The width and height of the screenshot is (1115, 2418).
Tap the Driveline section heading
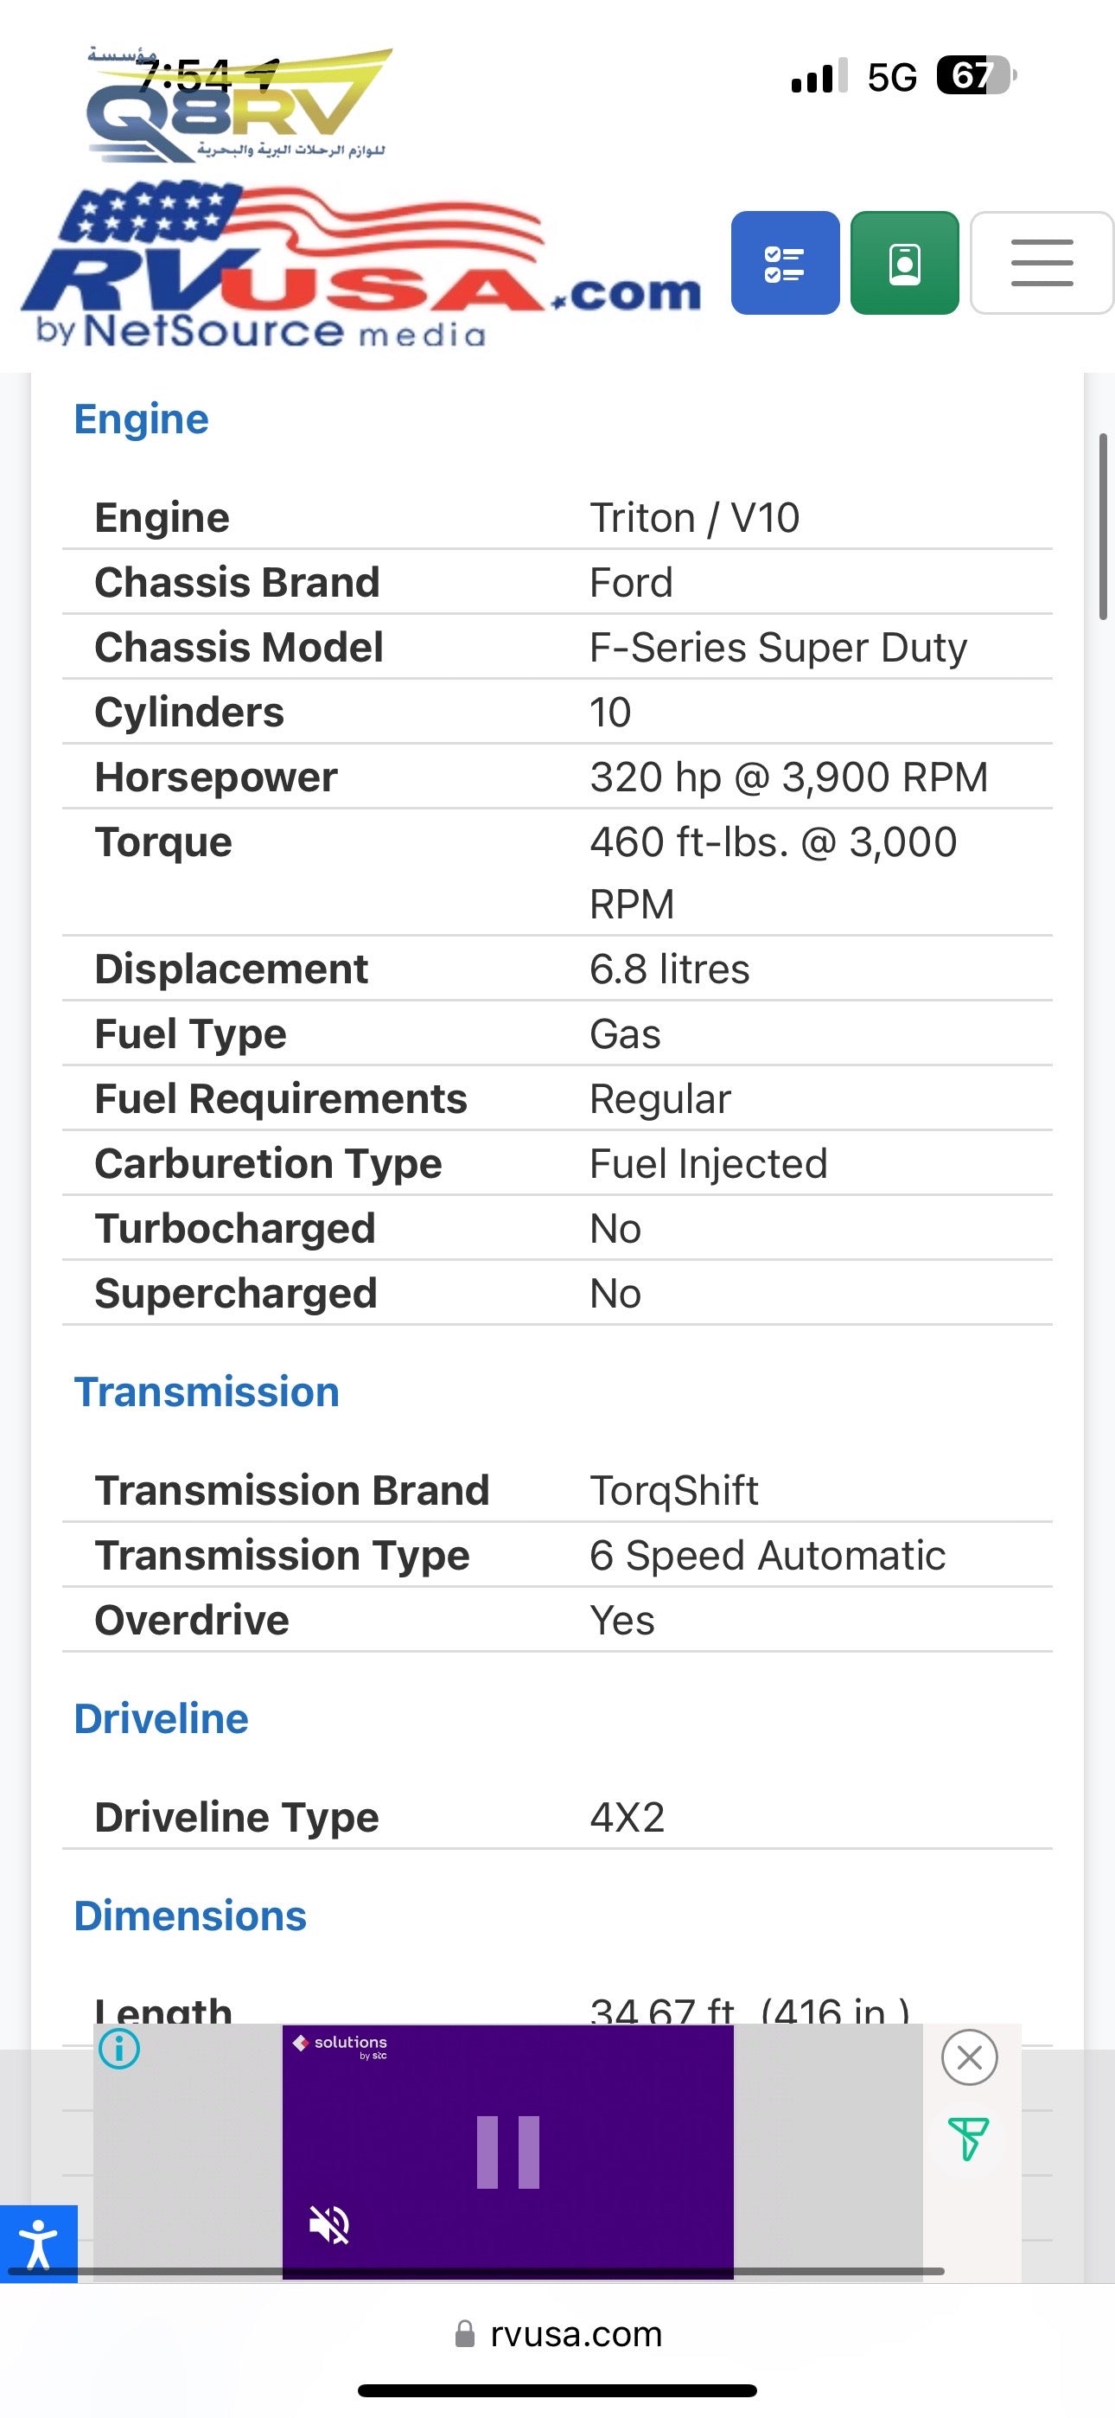(x=161, y=1718)
